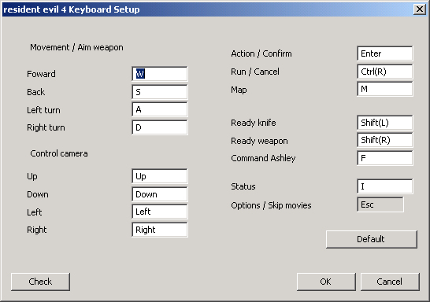Click the Cancel button
This screenshot has width=430, height=302.
[x=390, y=282]
